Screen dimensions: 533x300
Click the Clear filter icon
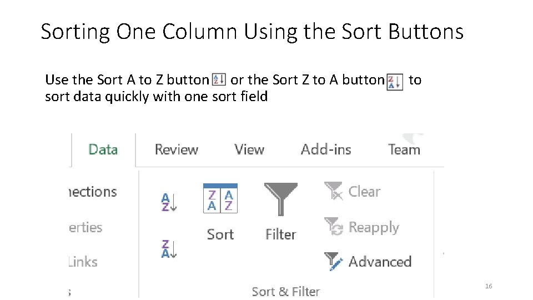click(334, 191)
